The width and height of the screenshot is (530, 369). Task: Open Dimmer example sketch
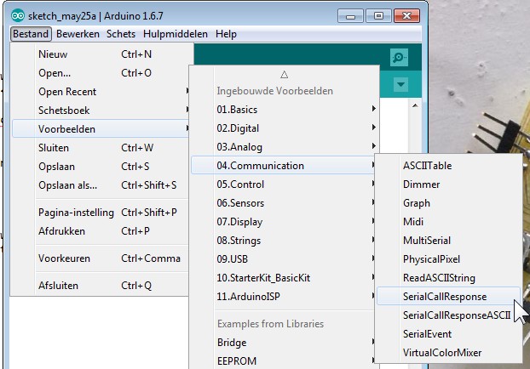(x=448, y=184)
